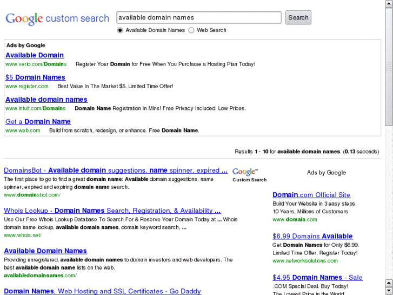Open the Available Domain ad from verio.com

pyautogui.click(x=35, y=55)
